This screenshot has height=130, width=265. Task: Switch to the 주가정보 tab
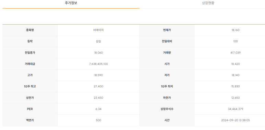(x=71, y=3)
